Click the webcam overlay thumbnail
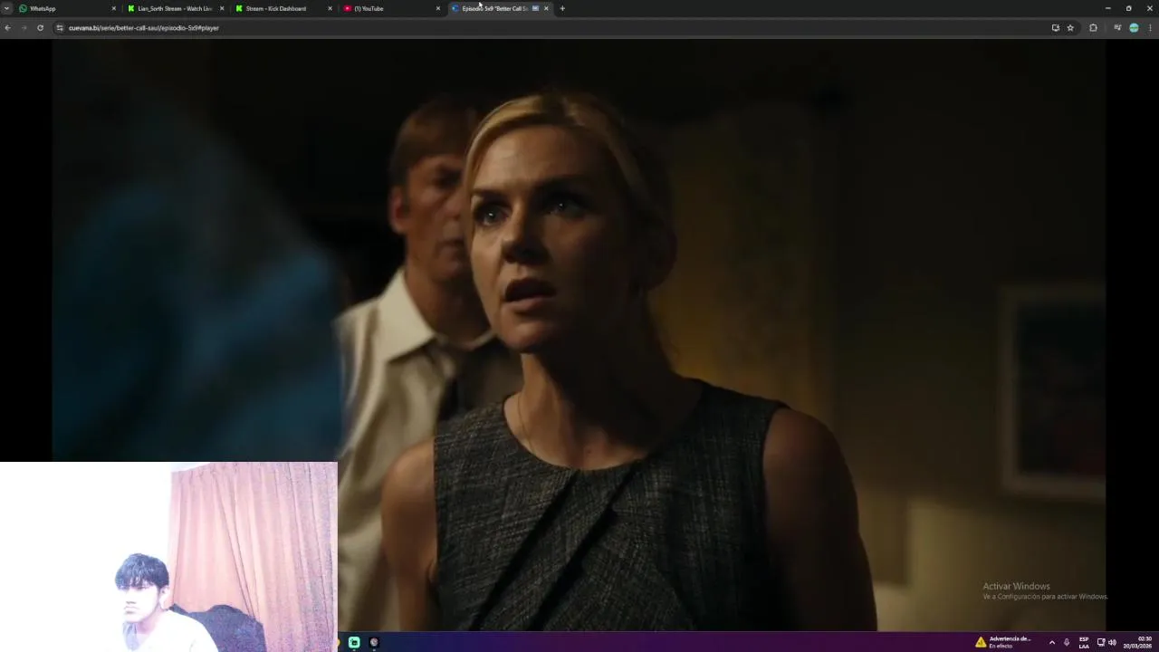The height and width of the screenshot is (652, 1159). [168, 557]
